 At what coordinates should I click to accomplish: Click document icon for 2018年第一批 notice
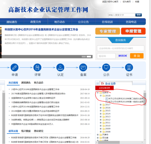(107, 102)
